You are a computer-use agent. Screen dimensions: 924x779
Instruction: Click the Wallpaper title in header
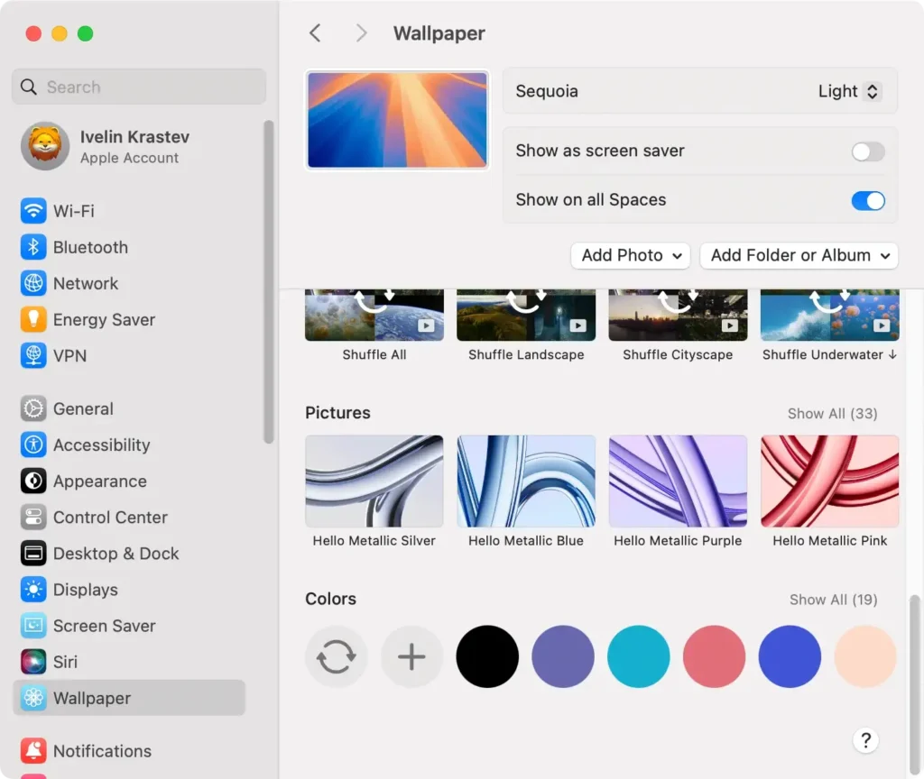439,33
